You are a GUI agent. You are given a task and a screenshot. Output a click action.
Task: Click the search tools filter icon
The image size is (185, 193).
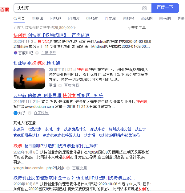129,28
